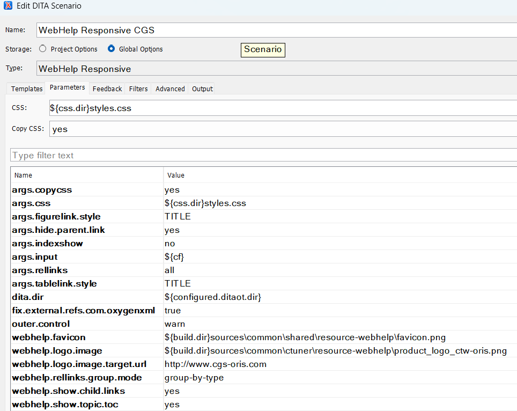Screen dimensions: 517x411
Task: Select the webhelp.show.topic.toc parameter
Action: coord(65,405)
